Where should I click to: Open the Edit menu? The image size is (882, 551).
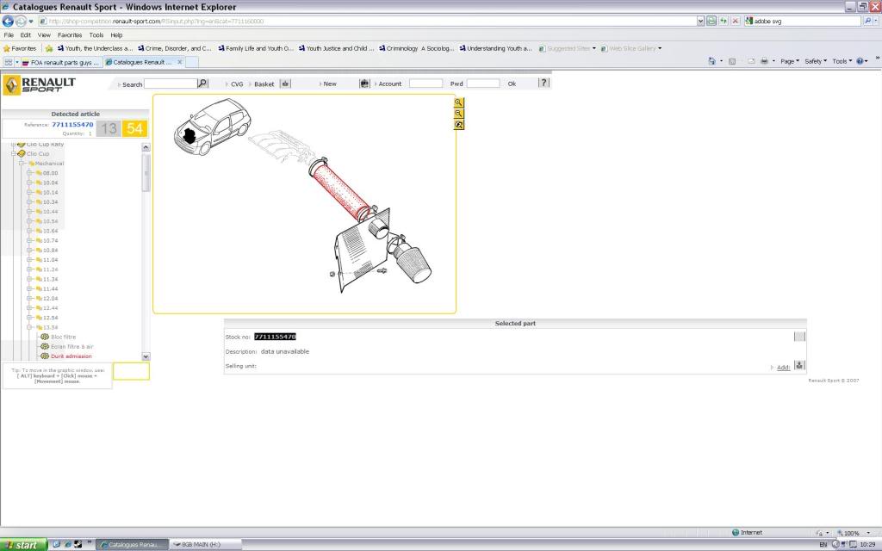(26, 34)
